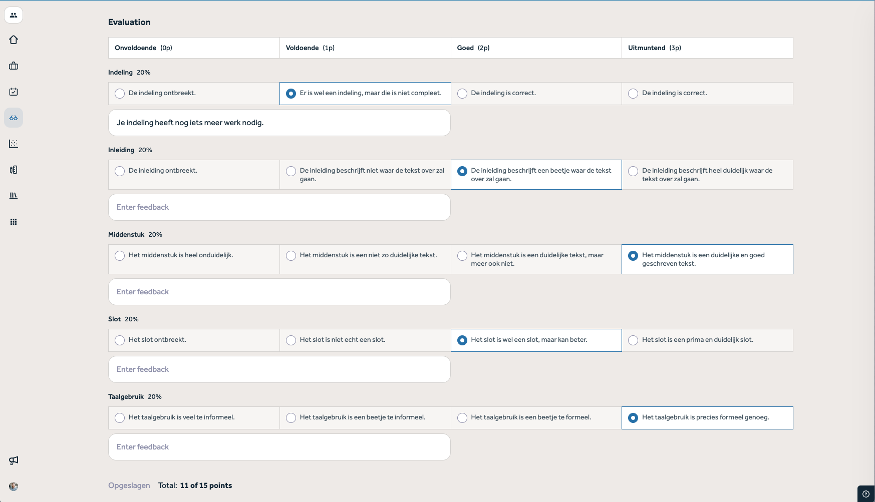Click the 'Indeling 20%' criterion label
This screenshot has height=502, width=875.
click(x=129, y=73)
